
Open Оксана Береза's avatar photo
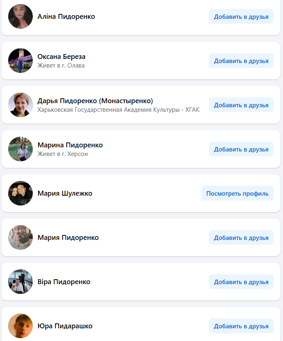tap(20, 61)
